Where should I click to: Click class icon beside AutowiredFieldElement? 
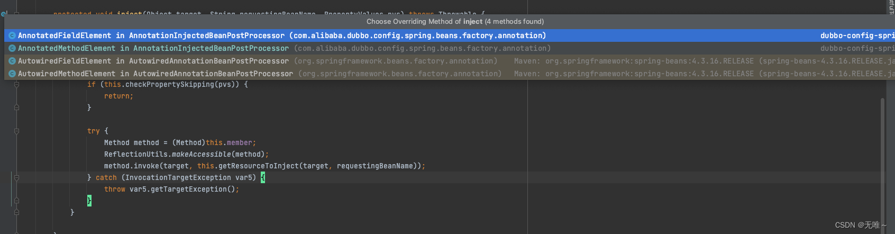tap(12, 61)
